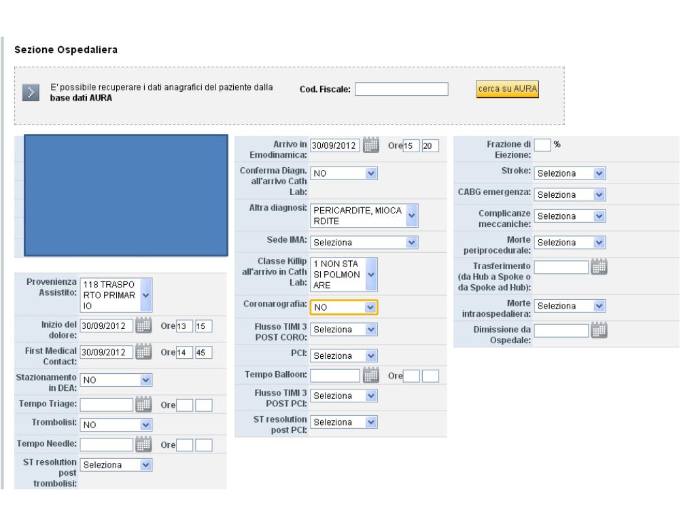Open ST resolution post PCI dropdown
696x522 pixels.
click(x=344, y=422)
